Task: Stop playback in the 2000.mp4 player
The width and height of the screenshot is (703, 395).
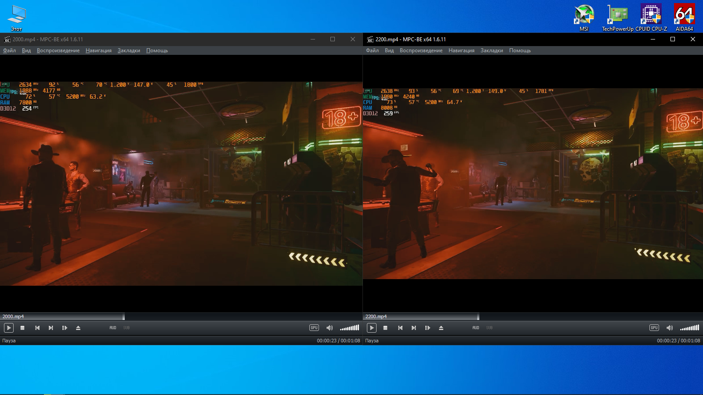Action: point(22,328)
